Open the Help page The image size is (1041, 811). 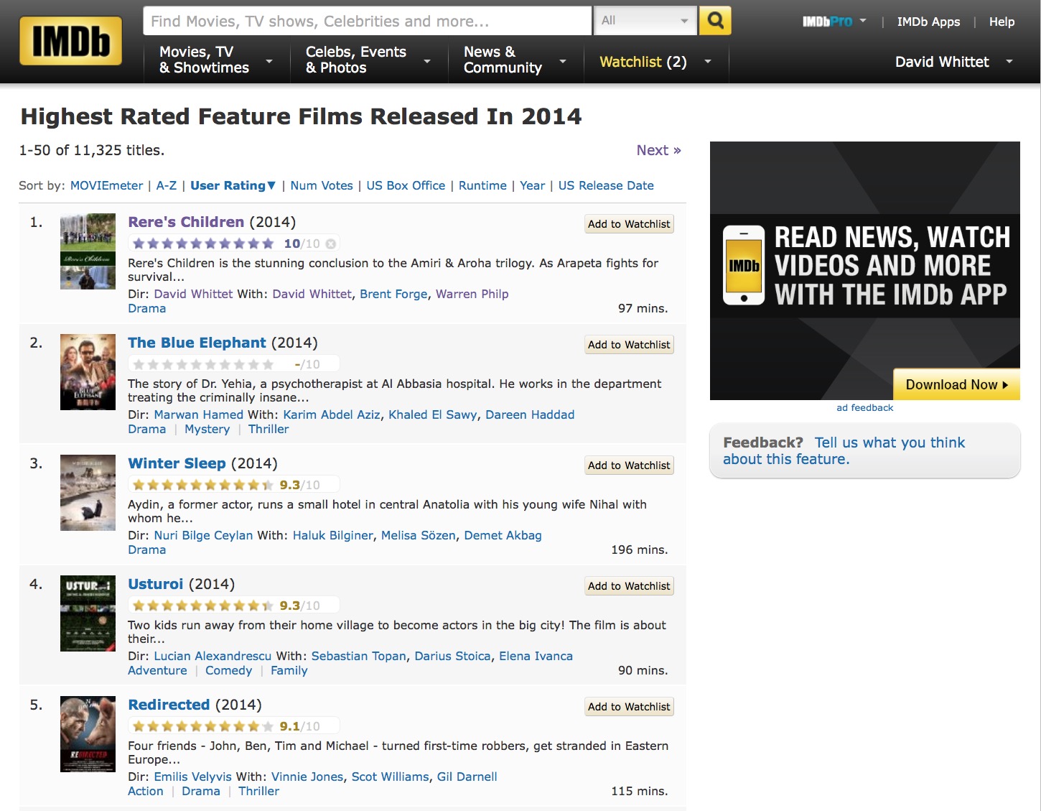(1002, 22)
